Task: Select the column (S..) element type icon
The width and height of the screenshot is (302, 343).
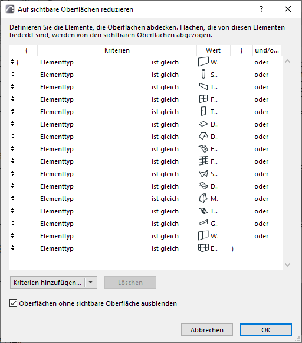Action: point(203,74)
